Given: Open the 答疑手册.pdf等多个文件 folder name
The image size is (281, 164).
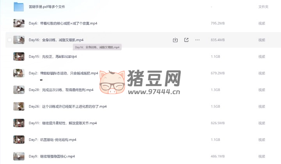Looking at the screenshot, I should click(47, 7).
